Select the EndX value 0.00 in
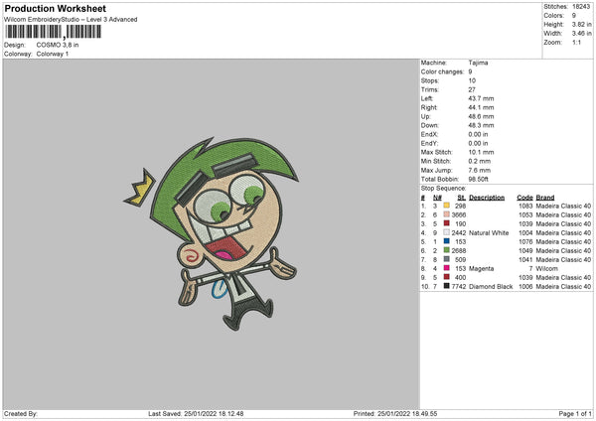The image size is (596, 421). [x=478, y=134]
